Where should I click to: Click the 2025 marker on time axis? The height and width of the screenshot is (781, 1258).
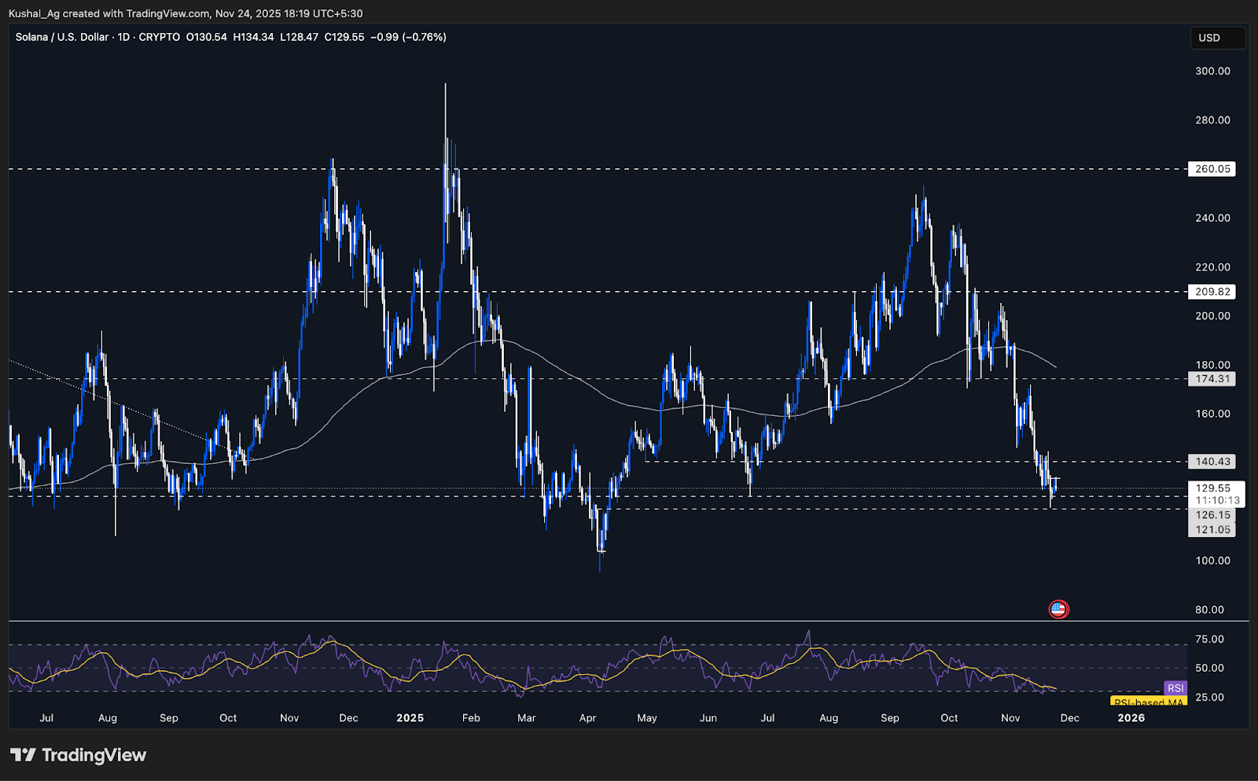(x=410, y=717)
